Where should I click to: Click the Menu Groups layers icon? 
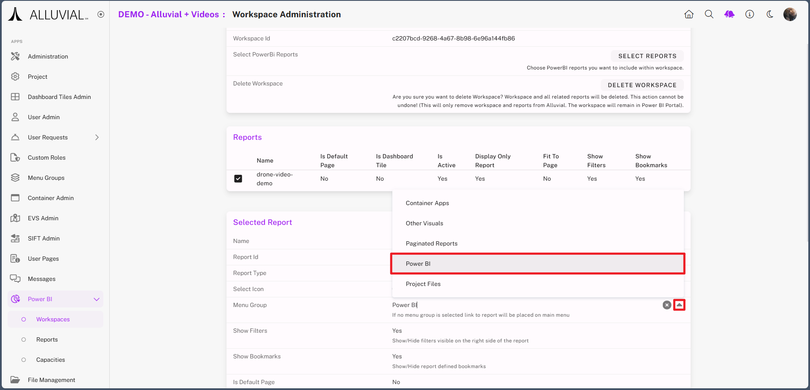tap(15, 178)
